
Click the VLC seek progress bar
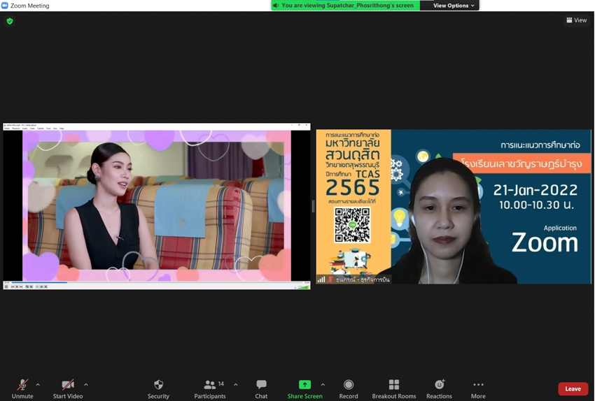pyautogui.click(x=157, y=282)
